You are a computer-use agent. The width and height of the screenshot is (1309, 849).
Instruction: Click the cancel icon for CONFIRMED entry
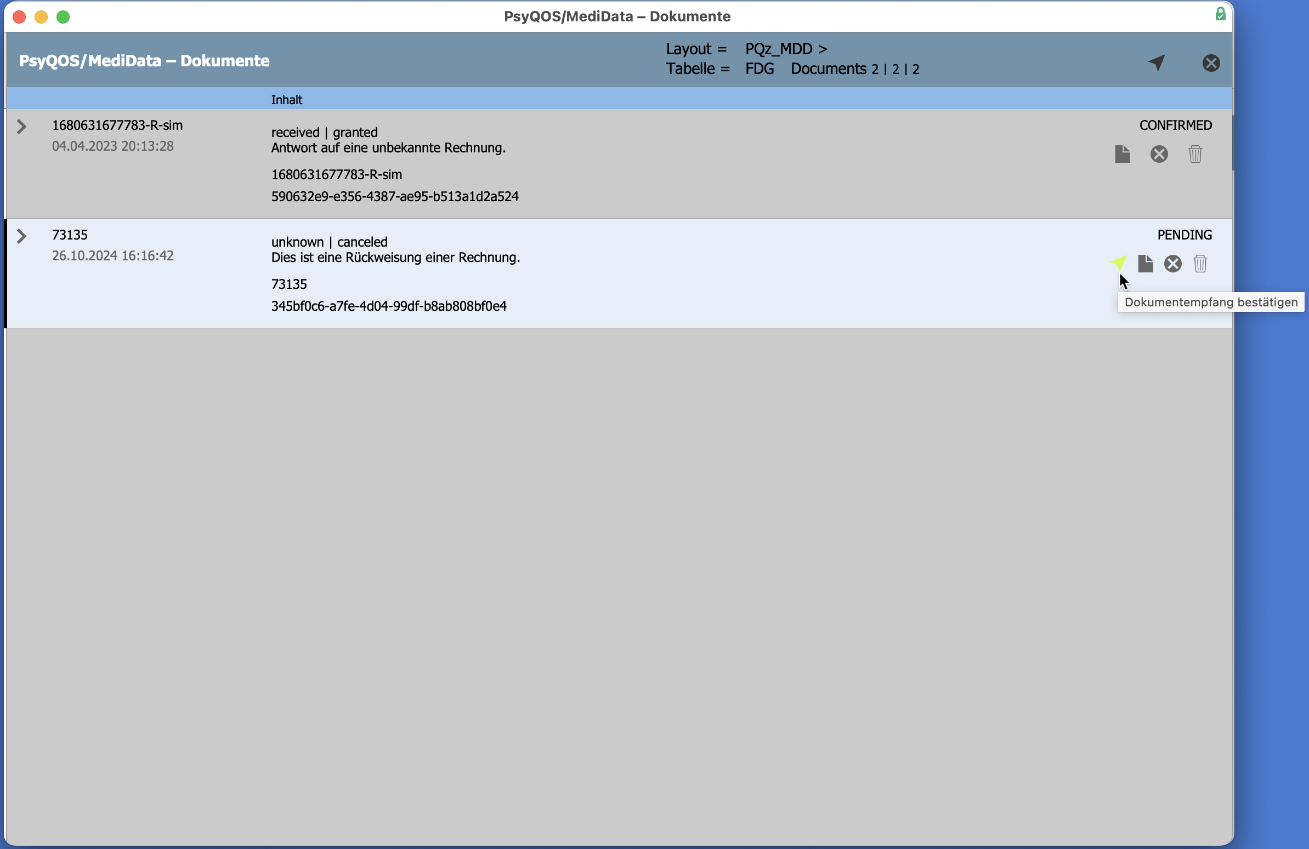pos(1160,153)
